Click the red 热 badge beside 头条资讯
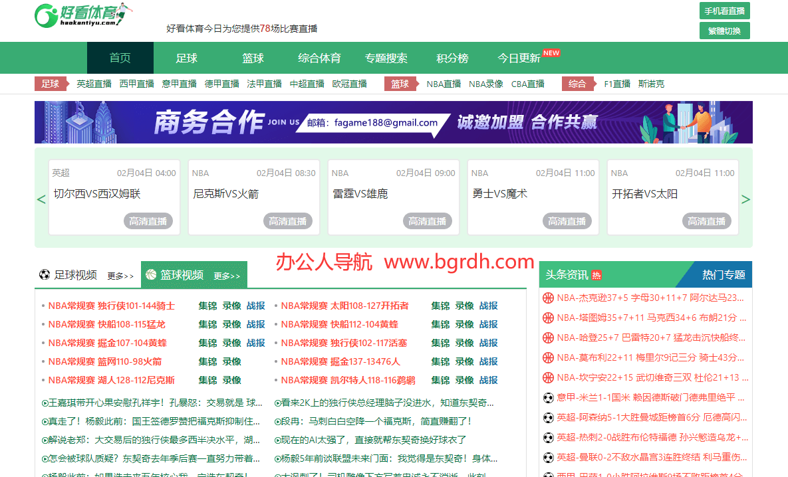This screenshot has height=477, width=788. (596, 275)
